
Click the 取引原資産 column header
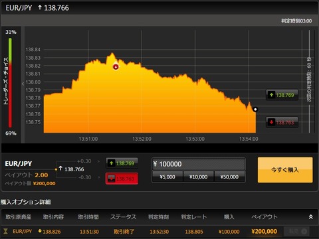tap(19, 217)
